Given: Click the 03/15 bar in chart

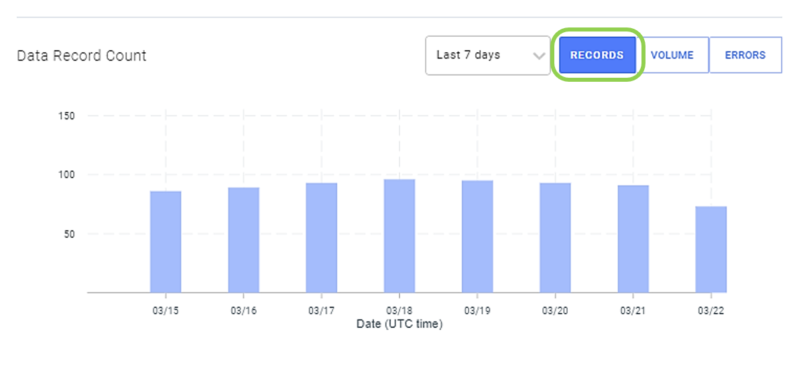Looking at the screenshot, I should point(166,242).
